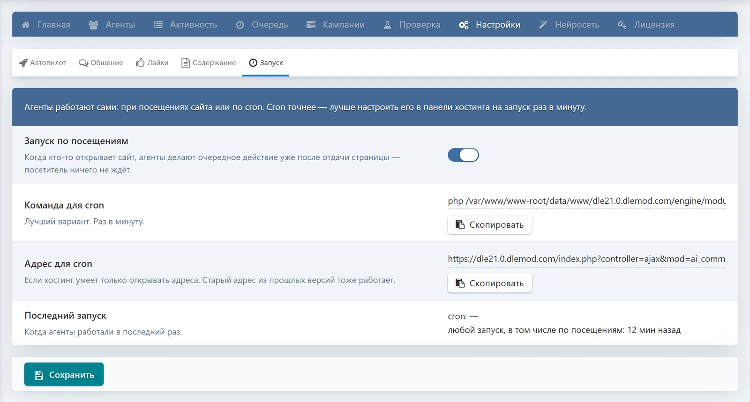This screenshot has height=402, width=750.
Task: Switch to the Содержание tab label
Action: [x=214, y=63]
